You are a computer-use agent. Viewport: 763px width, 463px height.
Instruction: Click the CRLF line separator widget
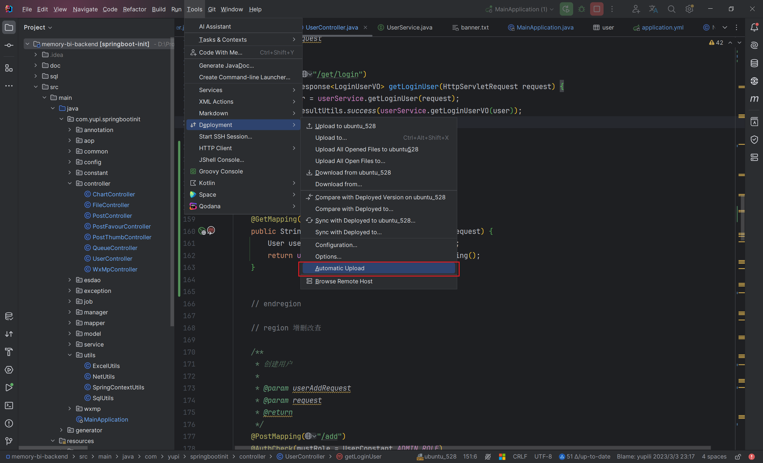(520, 456)
